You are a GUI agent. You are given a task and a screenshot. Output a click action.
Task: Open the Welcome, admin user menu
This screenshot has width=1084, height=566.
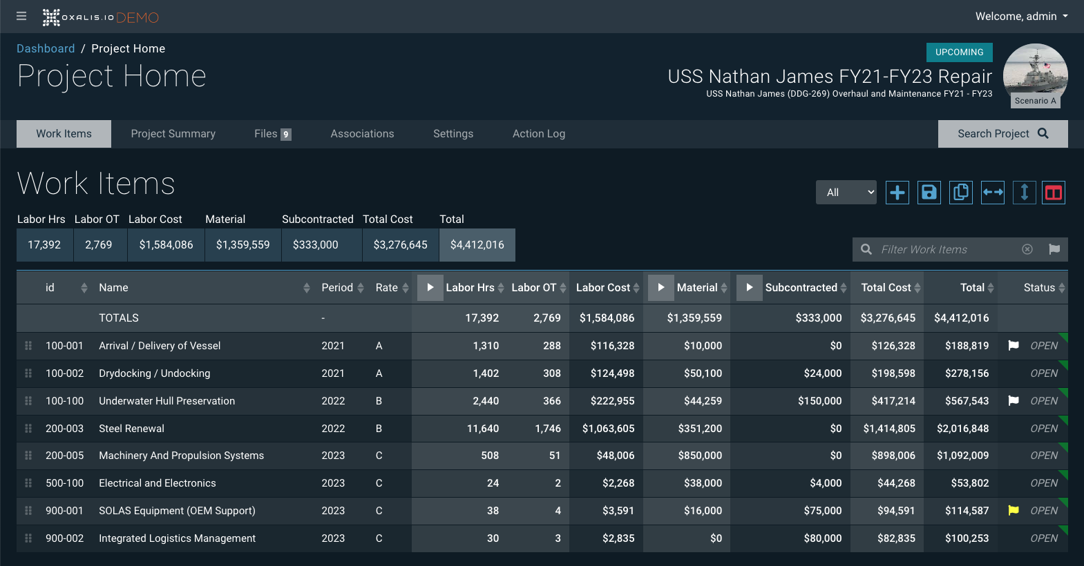(x=1021, y=17)
